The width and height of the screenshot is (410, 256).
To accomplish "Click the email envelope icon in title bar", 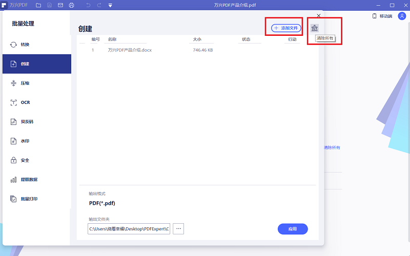I will [60, 5].
